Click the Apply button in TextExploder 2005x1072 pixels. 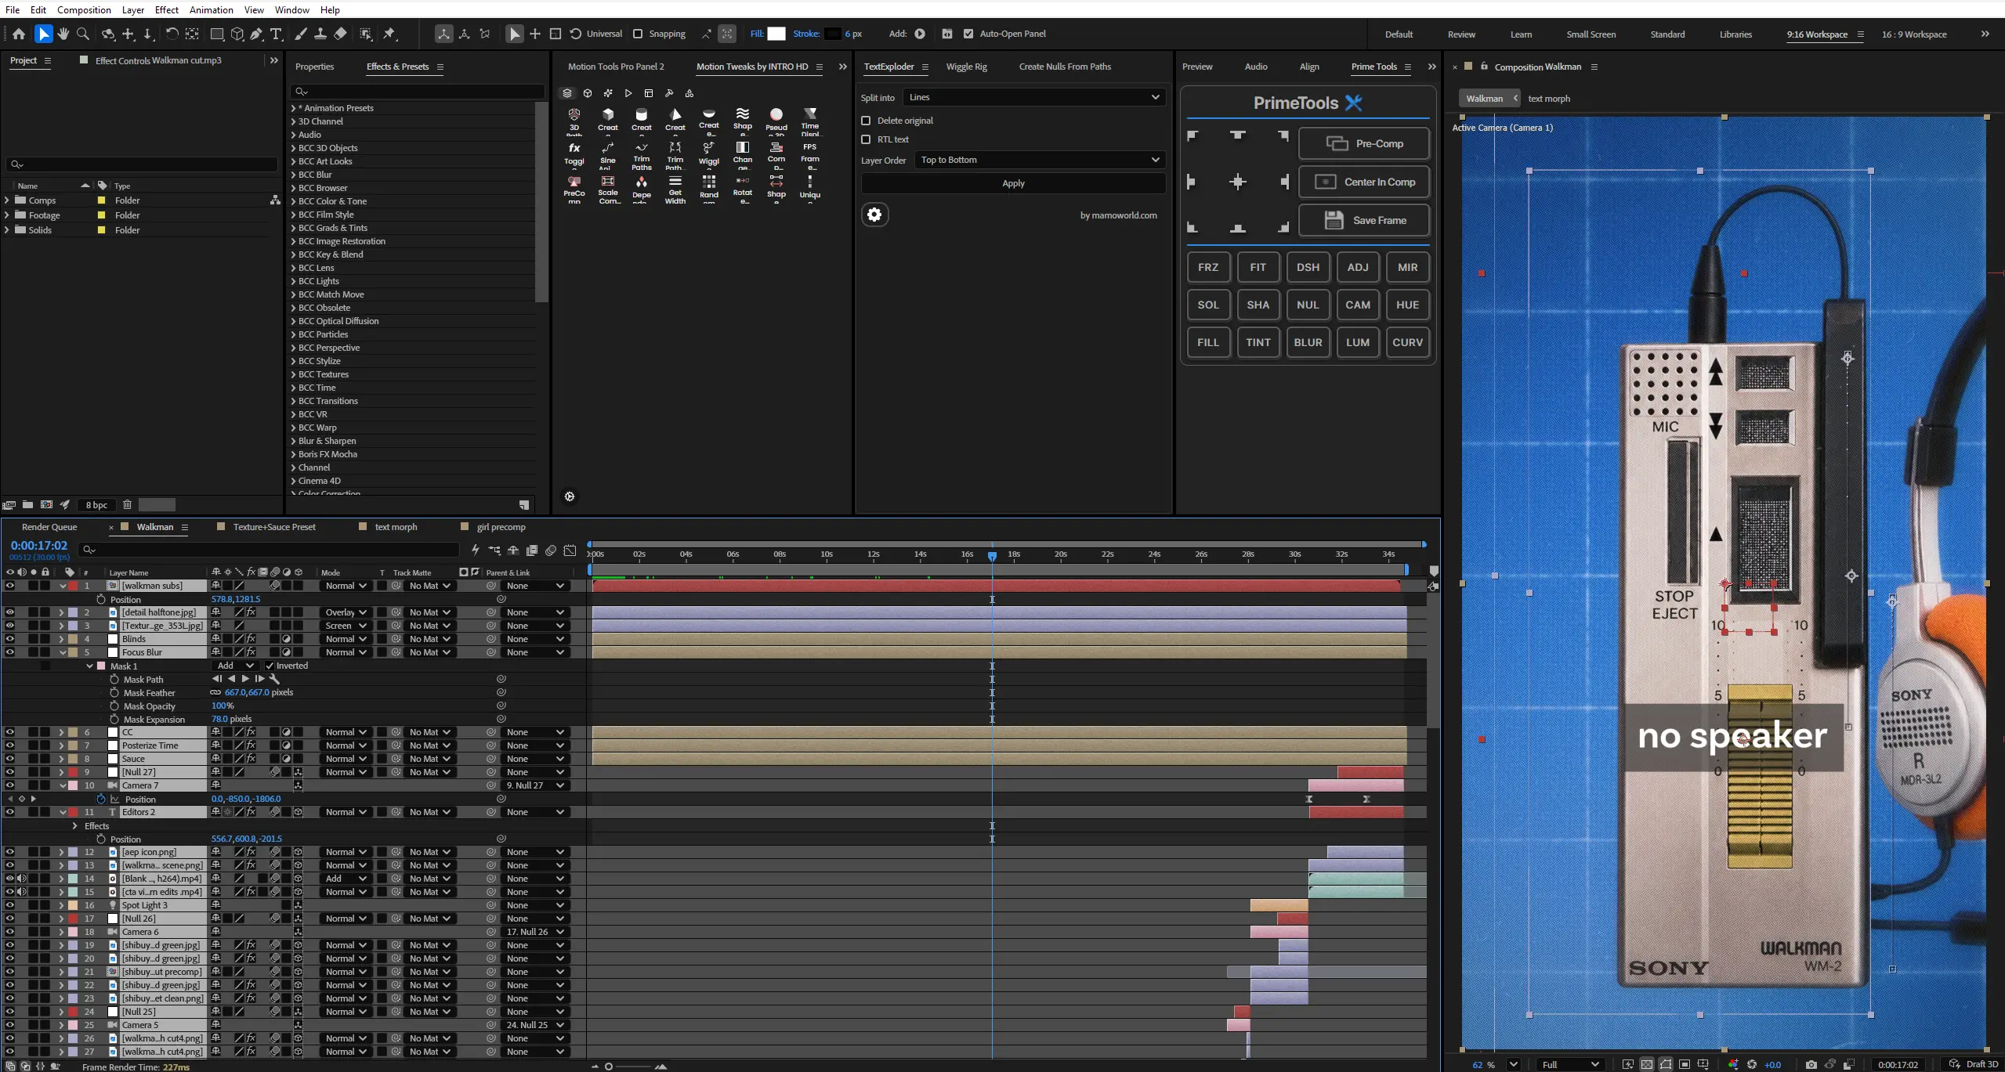(x=1013, y=183)
